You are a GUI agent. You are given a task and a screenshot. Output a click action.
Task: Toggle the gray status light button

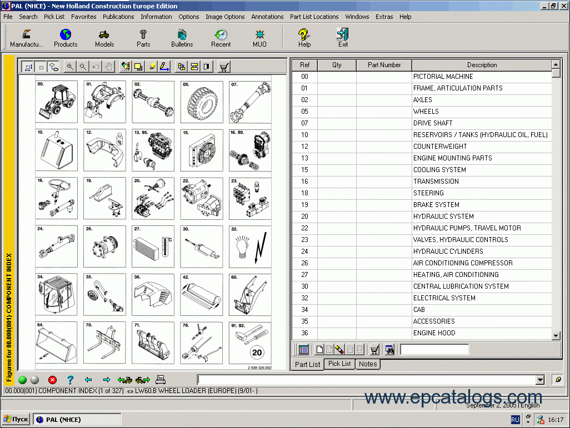click(35, 380)
